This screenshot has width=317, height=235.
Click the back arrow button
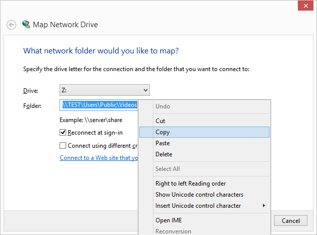point(11,25)
